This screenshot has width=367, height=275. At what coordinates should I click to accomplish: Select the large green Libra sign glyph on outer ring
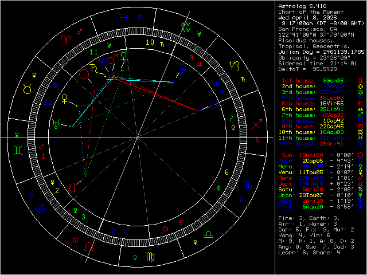[208, 234]
